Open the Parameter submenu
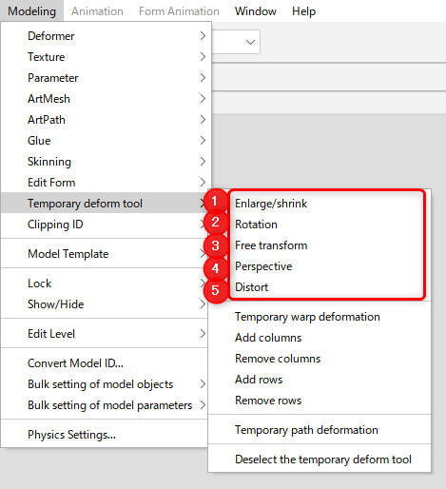The image size is (446, 489). (x=106, y=78)
